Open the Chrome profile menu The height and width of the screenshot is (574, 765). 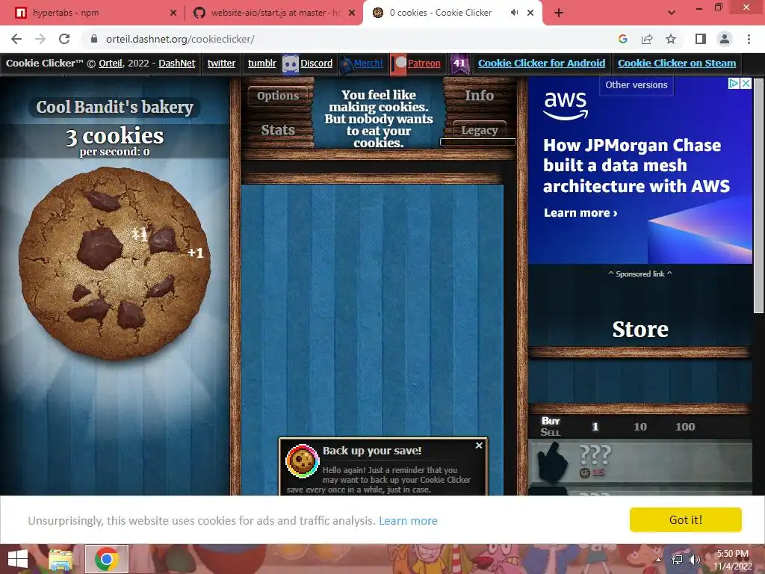click(725, 39)
